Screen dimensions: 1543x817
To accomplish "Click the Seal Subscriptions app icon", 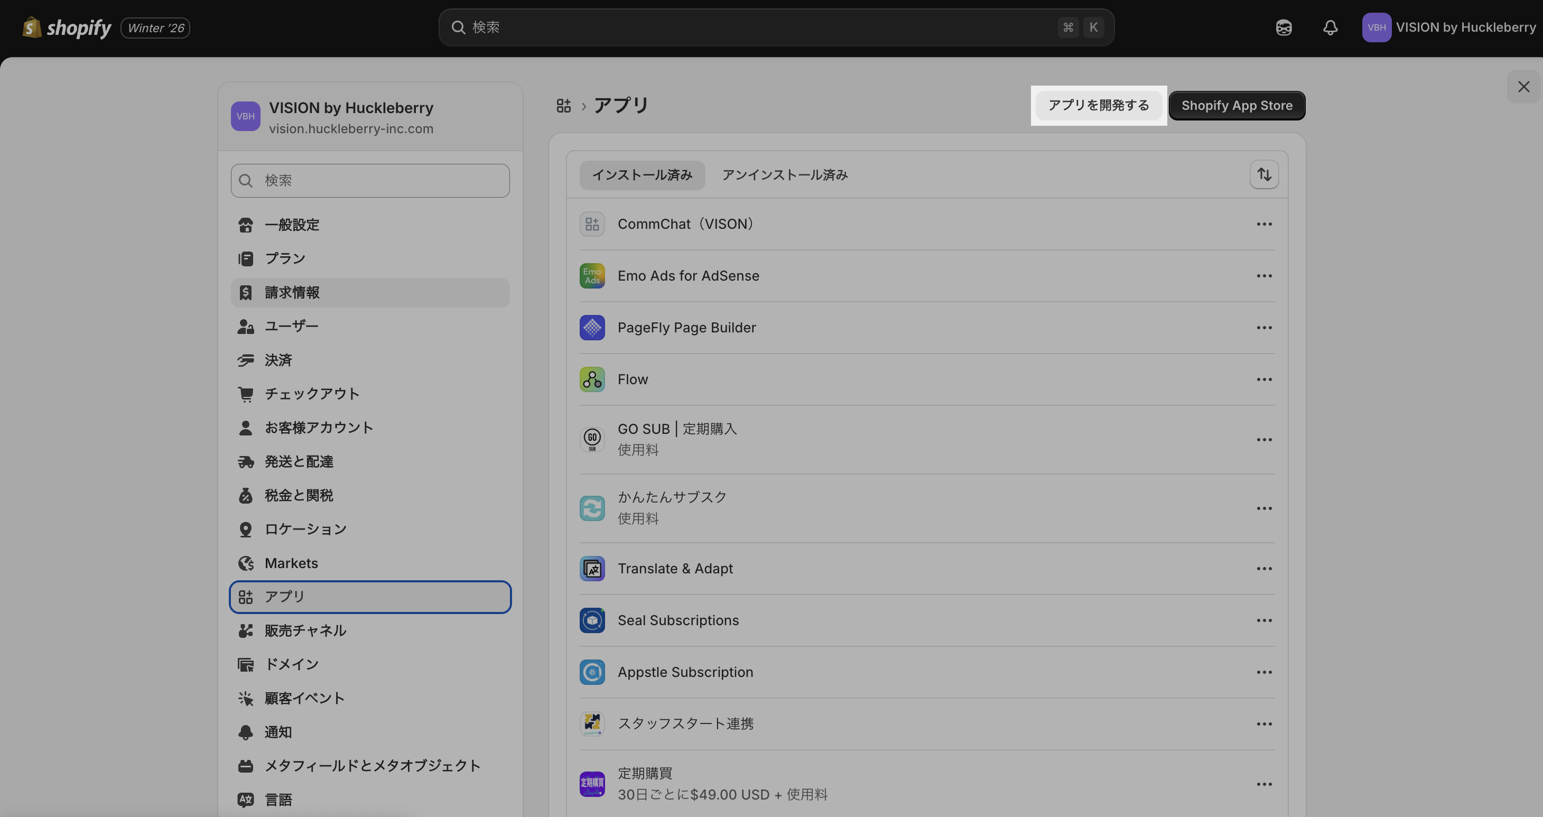I will click(592, 620).
